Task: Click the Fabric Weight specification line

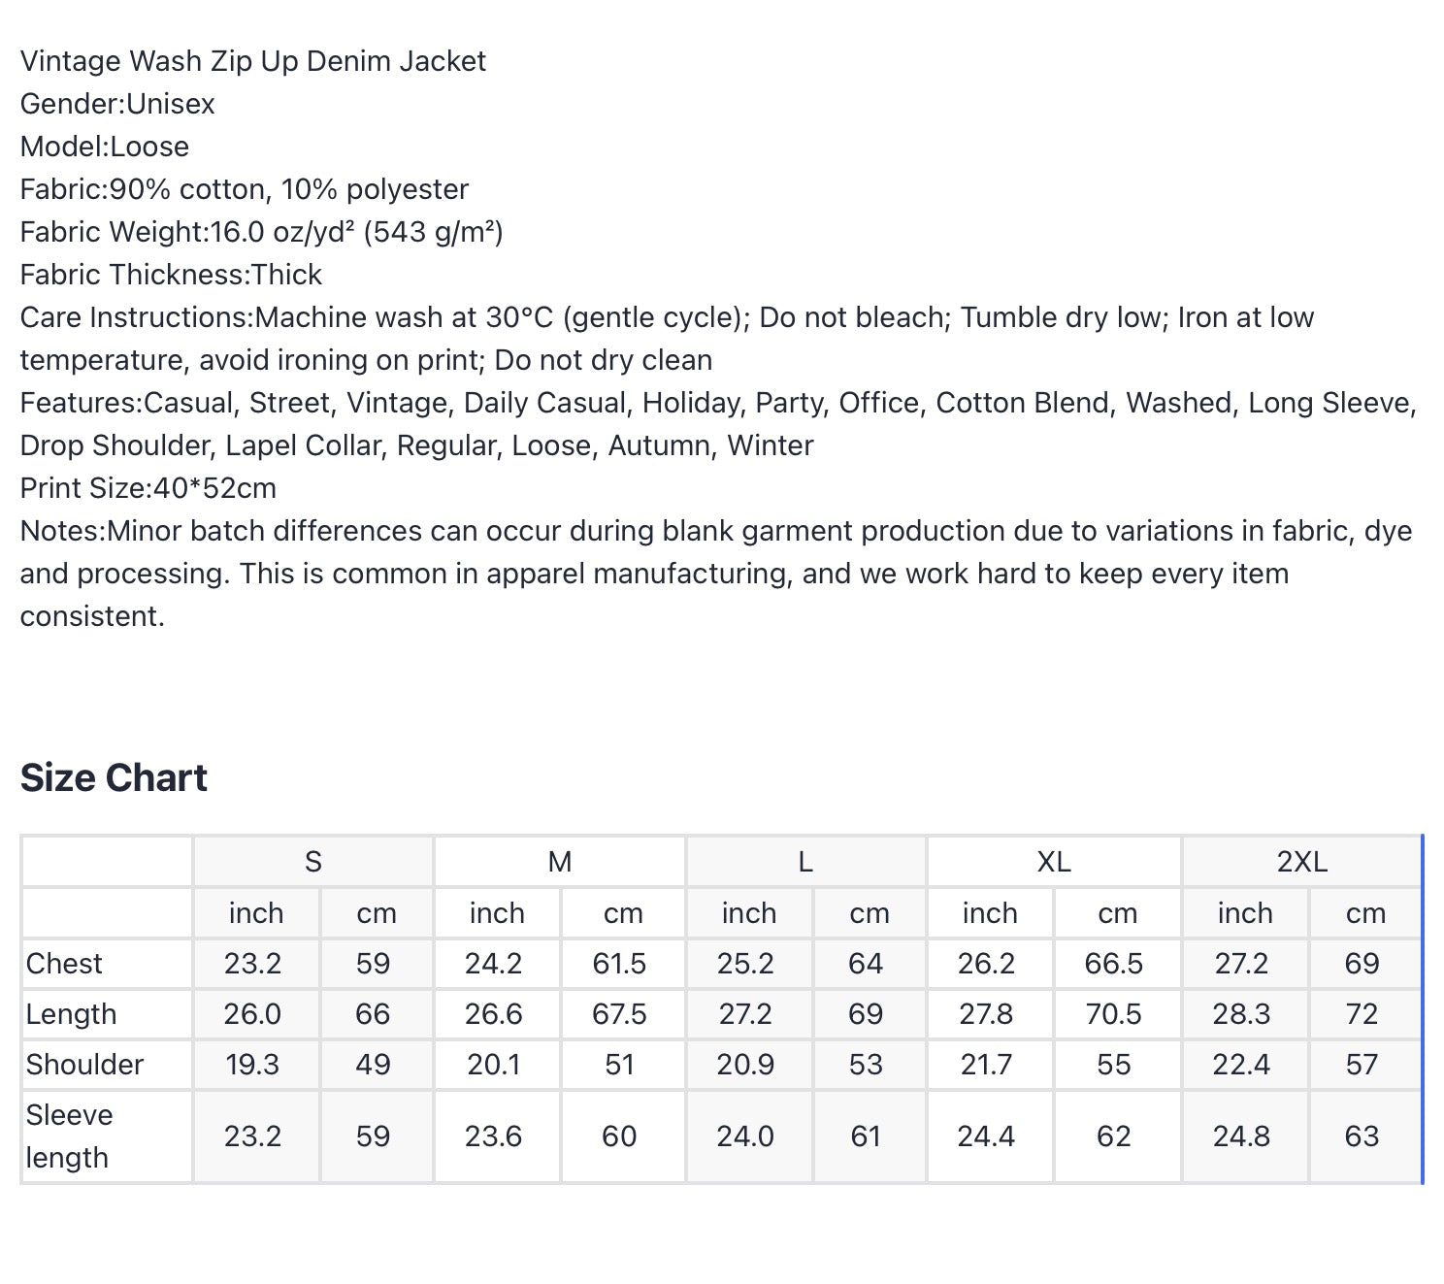Action: click(x=261, y=232)
